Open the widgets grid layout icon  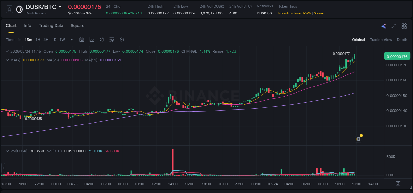(404, 26)
